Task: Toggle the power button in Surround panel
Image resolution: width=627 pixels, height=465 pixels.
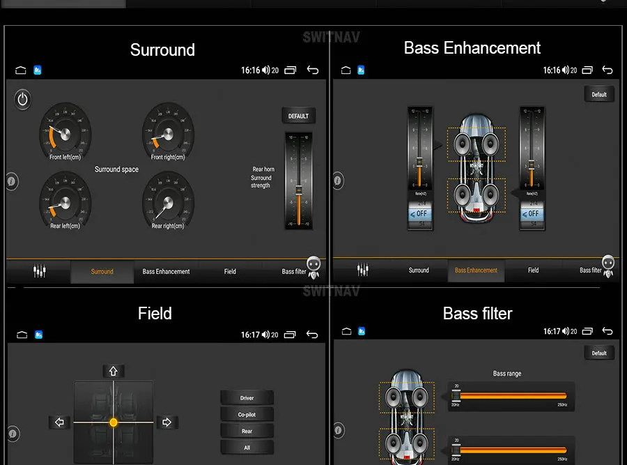Action: tap(23, 99)
